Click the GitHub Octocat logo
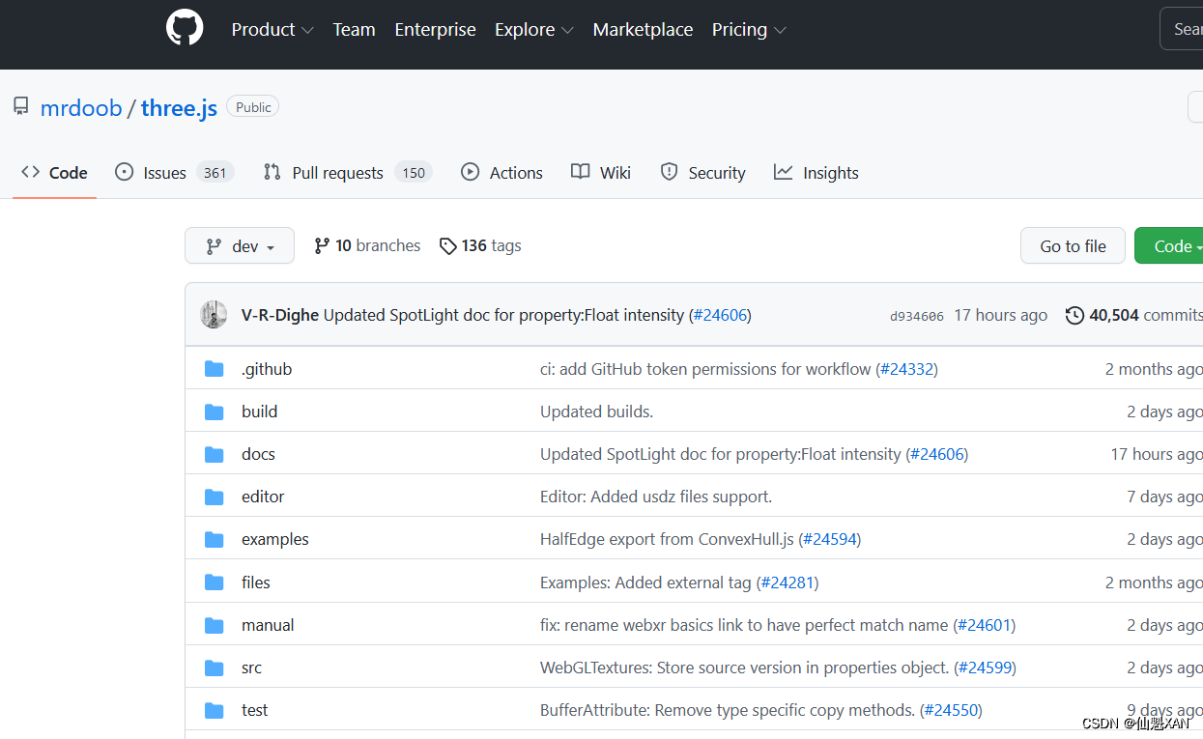The image size is (1203, 739). (185, 28)
